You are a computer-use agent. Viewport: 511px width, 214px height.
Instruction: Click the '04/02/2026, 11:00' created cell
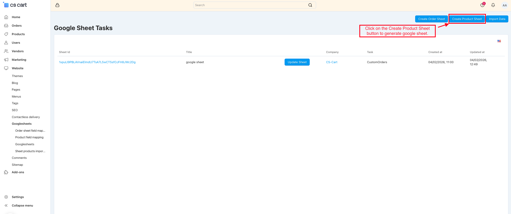[x=441, y=62]
